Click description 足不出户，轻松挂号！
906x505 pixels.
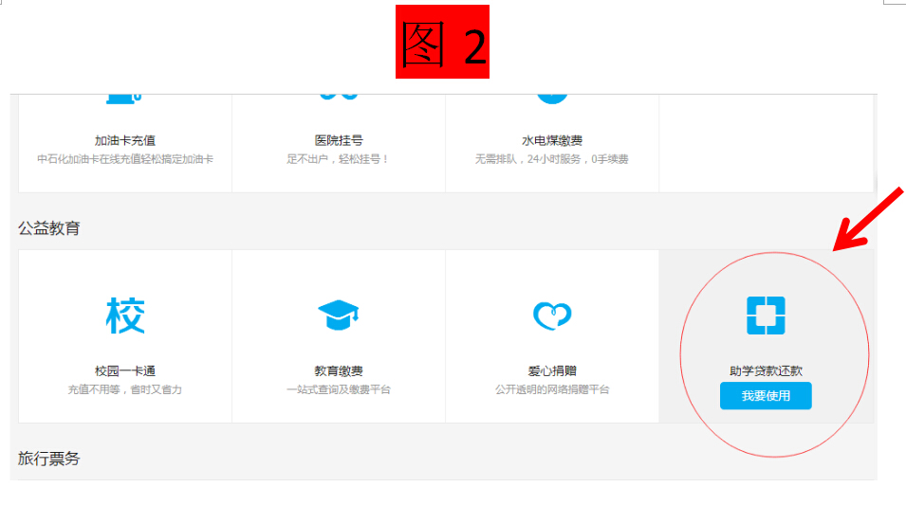[x=339, y=159]
